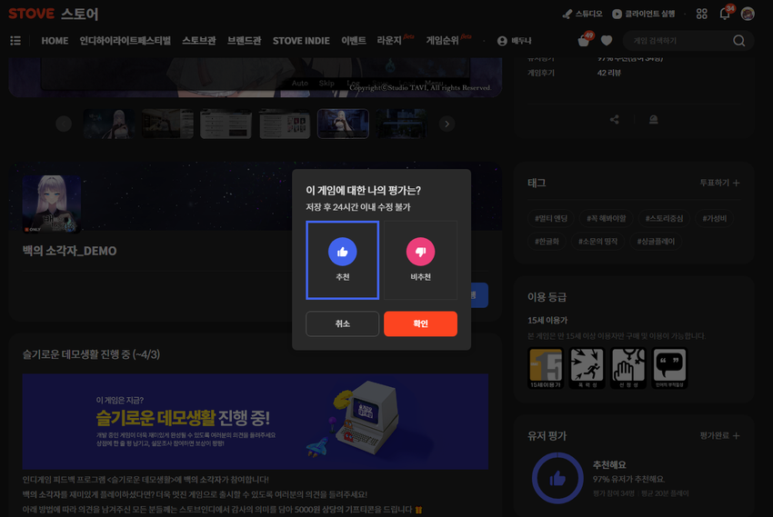Click 투표하기 plus in tag panel

pyautogui.click(x=719, y=183)
